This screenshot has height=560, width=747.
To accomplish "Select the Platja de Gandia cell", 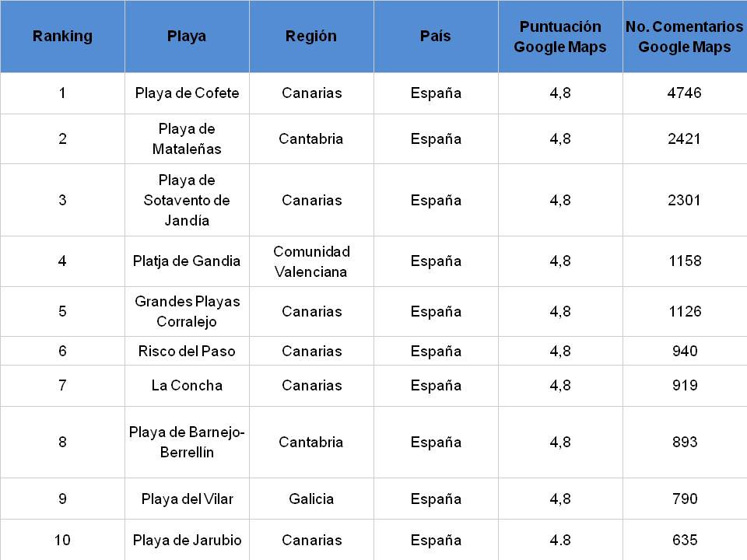I will 187,261.
